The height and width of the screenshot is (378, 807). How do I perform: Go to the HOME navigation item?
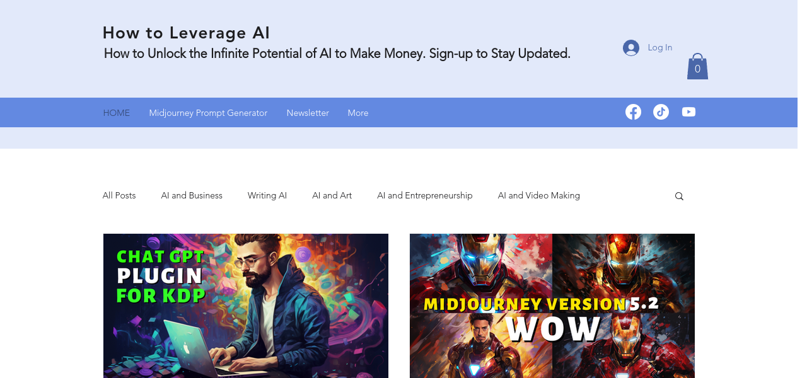click(x=117, y=113)
